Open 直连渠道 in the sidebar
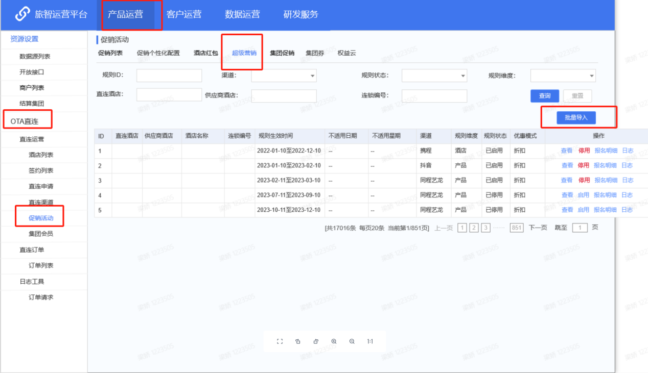 click(x=41, y=202)
